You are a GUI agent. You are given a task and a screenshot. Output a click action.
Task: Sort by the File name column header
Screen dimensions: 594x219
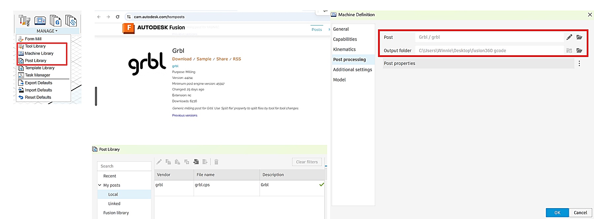point(227,175)
